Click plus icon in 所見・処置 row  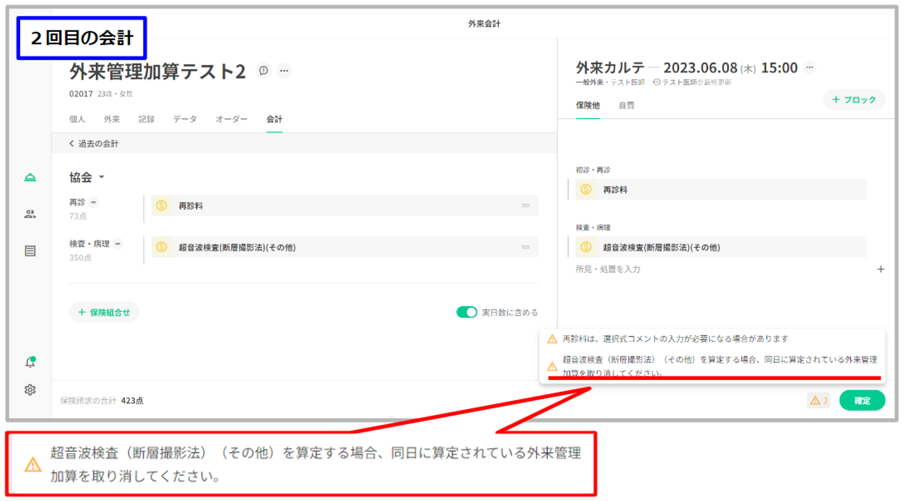[880, 269]
